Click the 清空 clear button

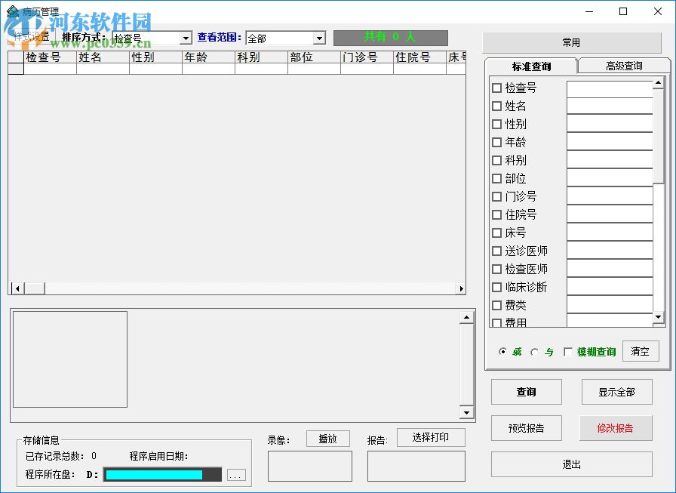641,351
